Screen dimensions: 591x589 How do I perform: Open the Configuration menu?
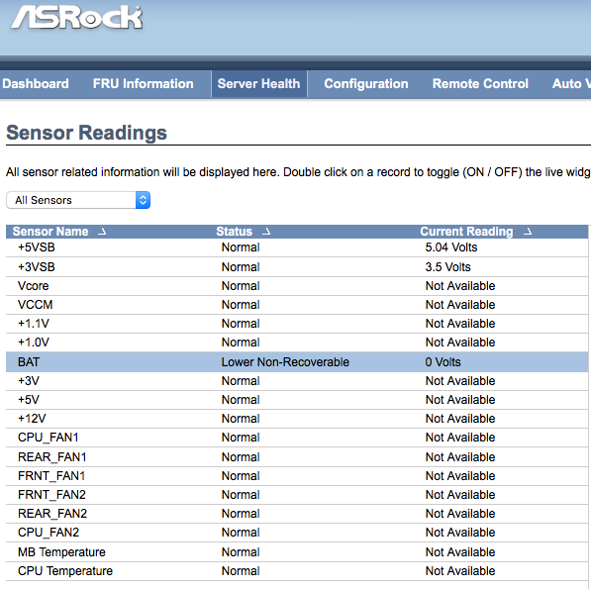366,84
